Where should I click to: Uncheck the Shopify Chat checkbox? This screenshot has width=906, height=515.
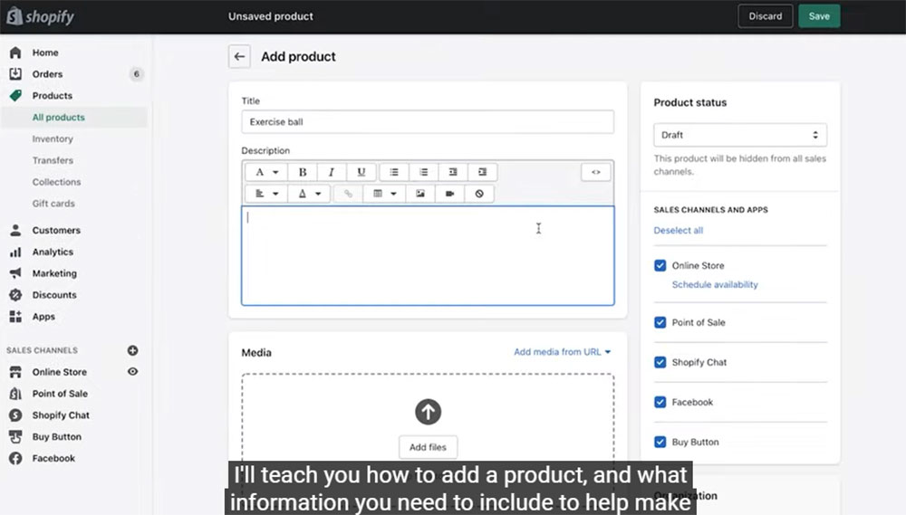pyautogui.click(x=660, y=362)
